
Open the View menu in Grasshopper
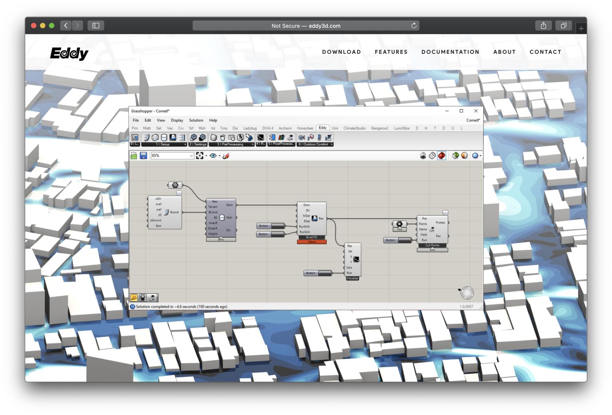click(161, 120)
